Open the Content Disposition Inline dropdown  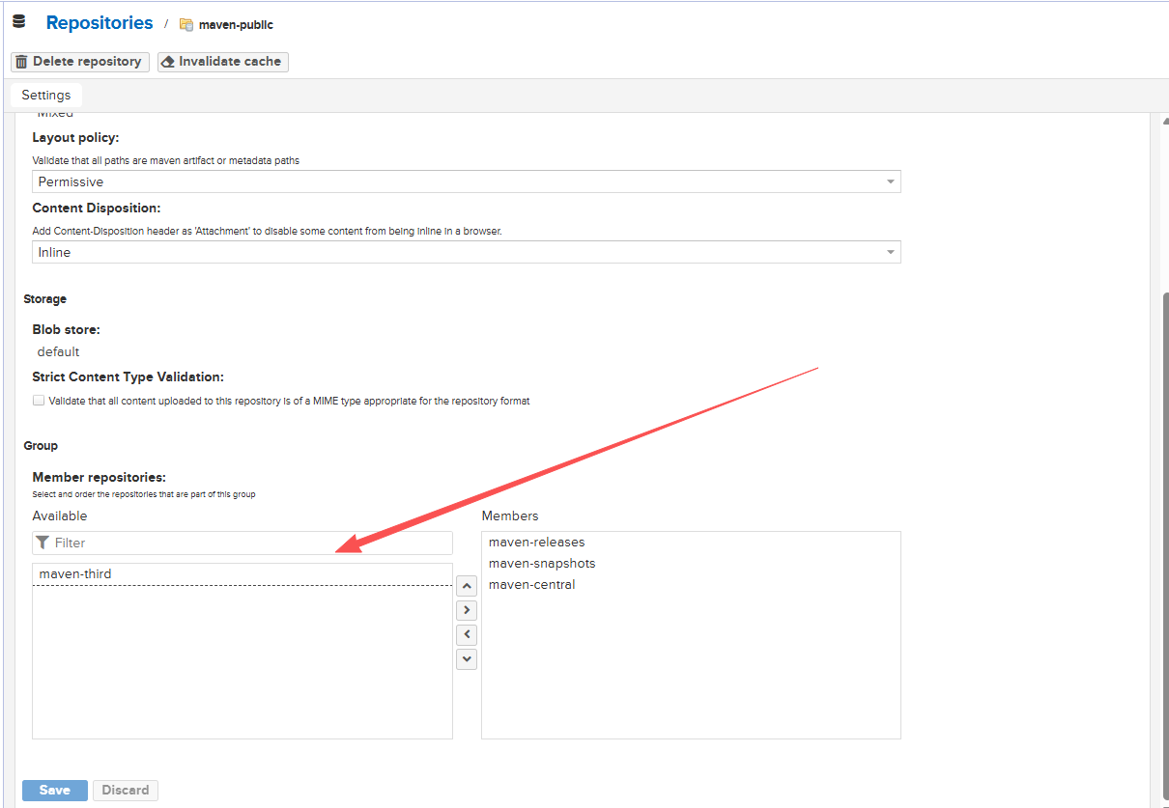click(x=467, y=252)
